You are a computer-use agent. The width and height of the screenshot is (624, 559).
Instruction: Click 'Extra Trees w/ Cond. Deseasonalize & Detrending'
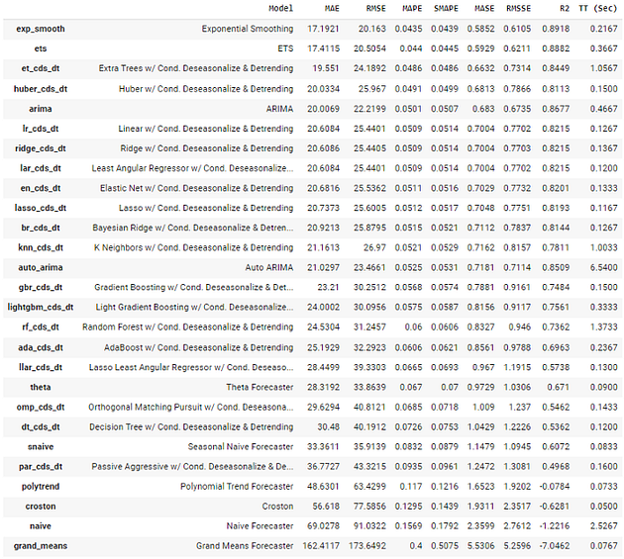(x=196, y=68)
